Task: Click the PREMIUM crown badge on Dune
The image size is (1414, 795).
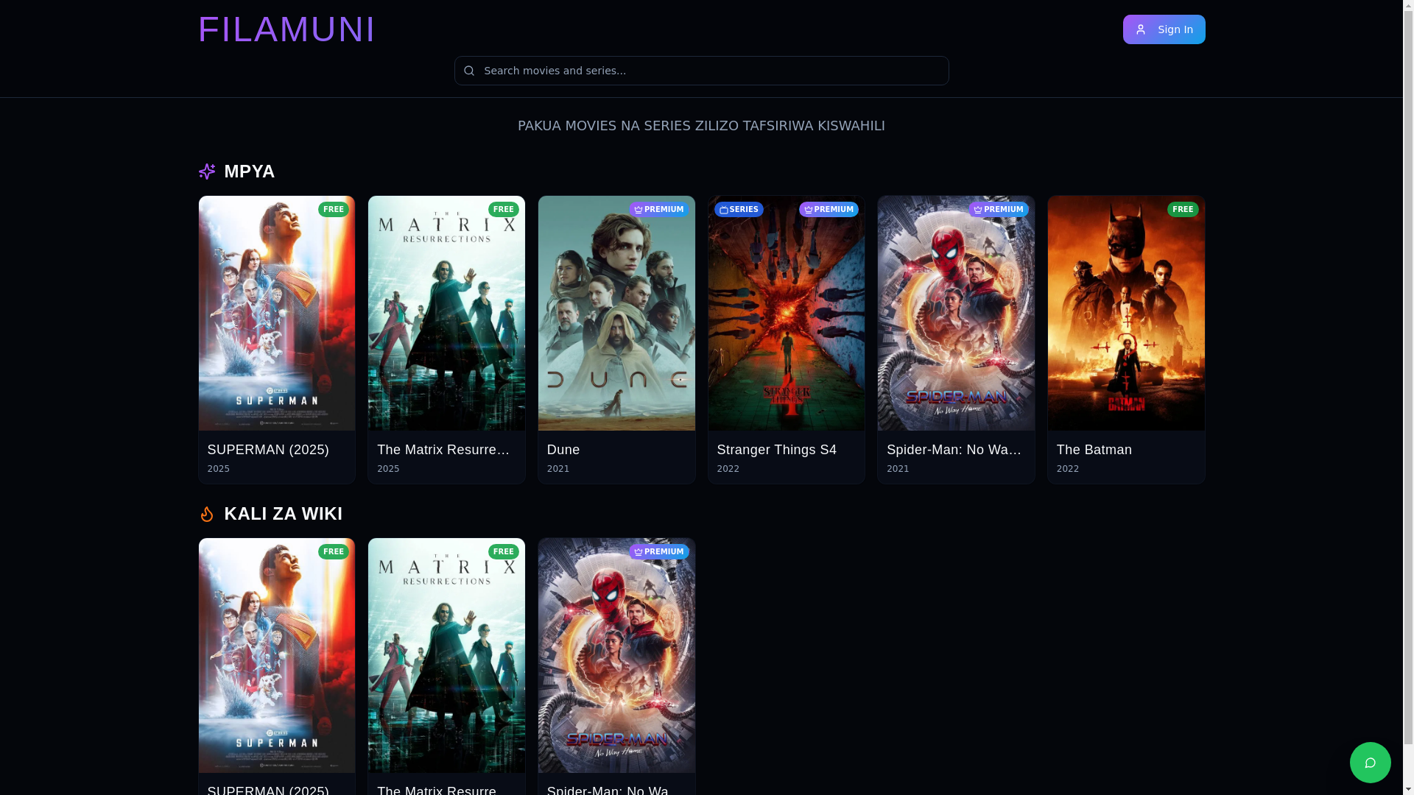Action: click(659, 209)
